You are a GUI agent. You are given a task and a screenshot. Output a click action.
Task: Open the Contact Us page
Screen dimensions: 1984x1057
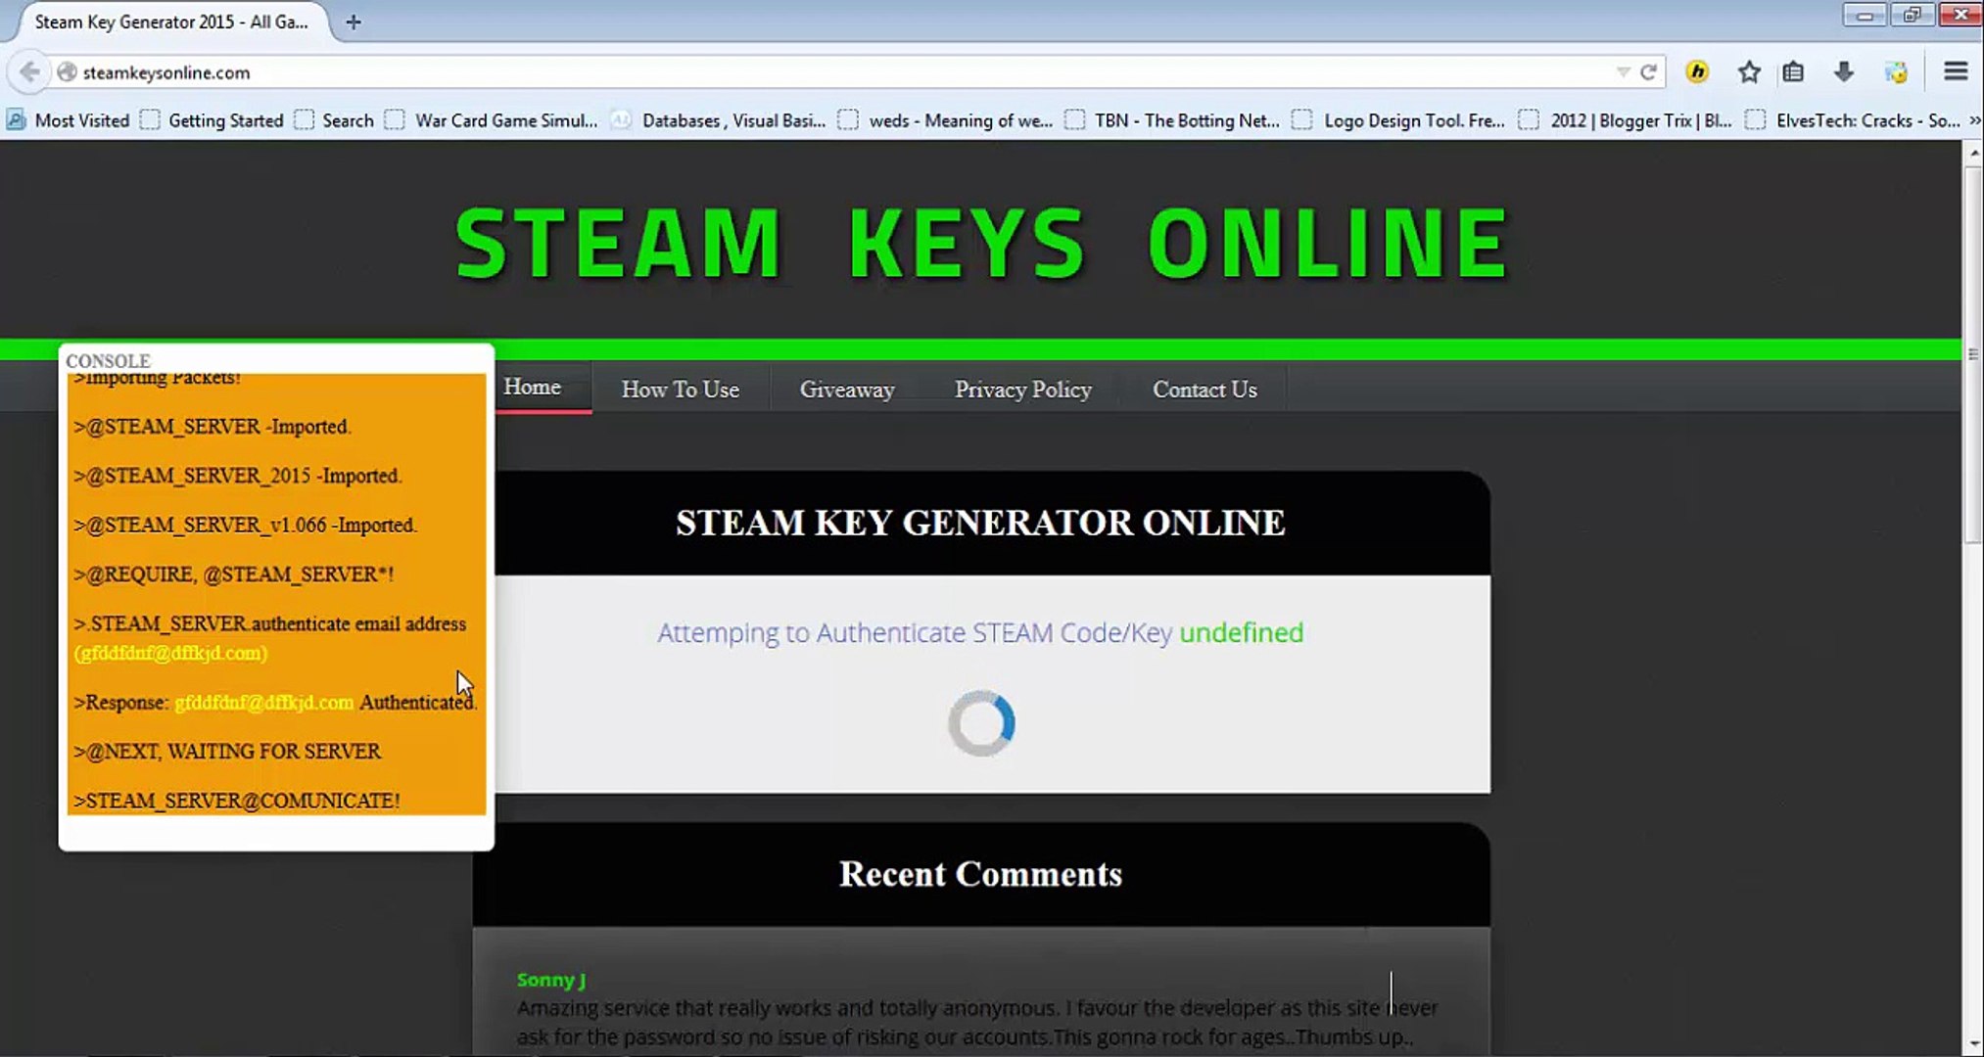pyautogui.click(x=1205, y=390)
